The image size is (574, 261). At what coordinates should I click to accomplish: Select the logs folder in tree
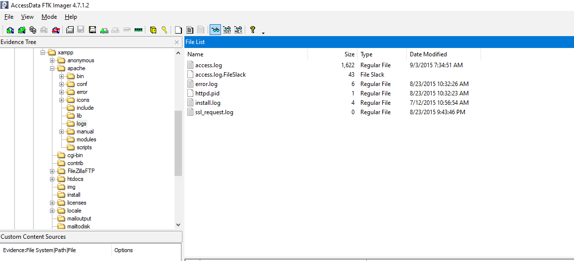pyautogui.click(x=81, y=124)
